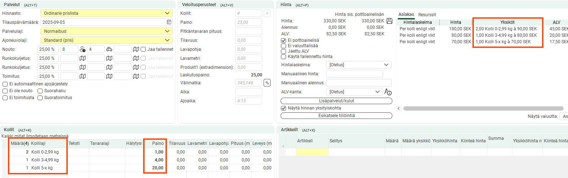Viewport: 568px width, 178px height.
Task: Click the distance calculation icon beside Välimatka
Action: (267, 83)
